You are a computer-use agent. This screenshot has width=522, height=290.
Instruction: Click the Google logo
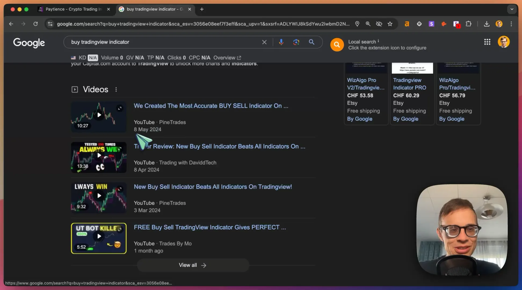(29, 42)
